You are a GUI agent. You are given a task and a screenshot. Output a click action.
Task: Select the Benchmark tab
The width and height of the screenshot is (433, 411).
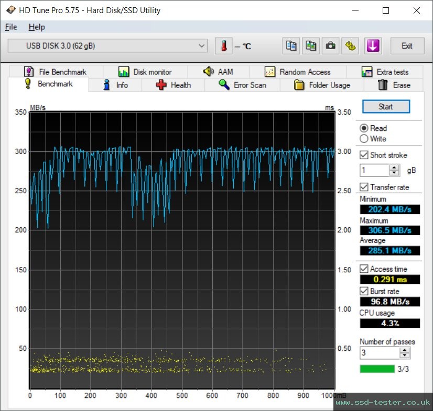(49, 84)
